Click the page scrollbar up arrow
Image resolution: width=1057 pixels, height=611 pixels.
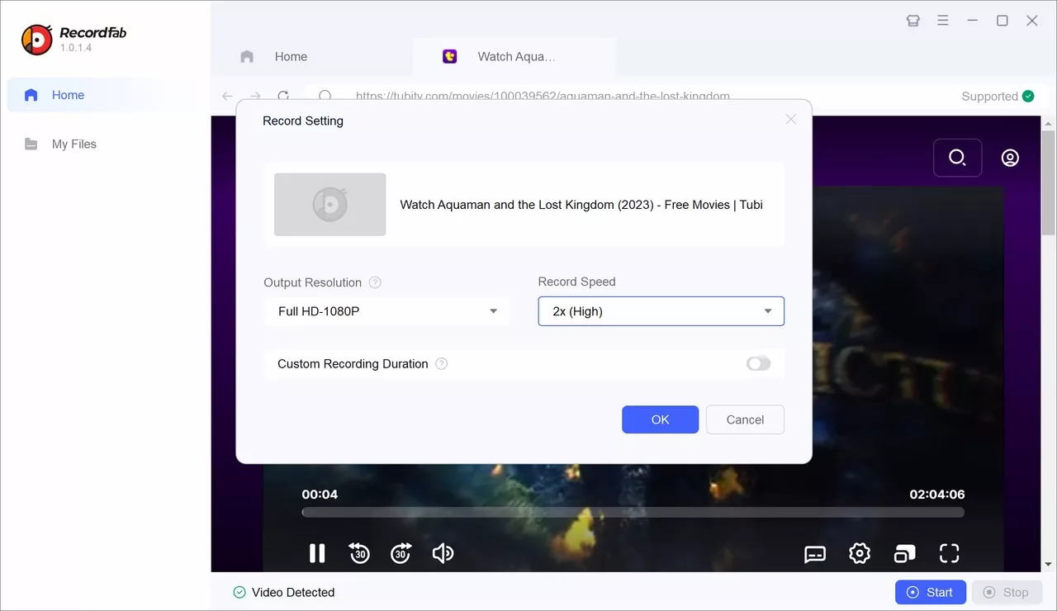pyautogui.click(x=1049, y=123)
